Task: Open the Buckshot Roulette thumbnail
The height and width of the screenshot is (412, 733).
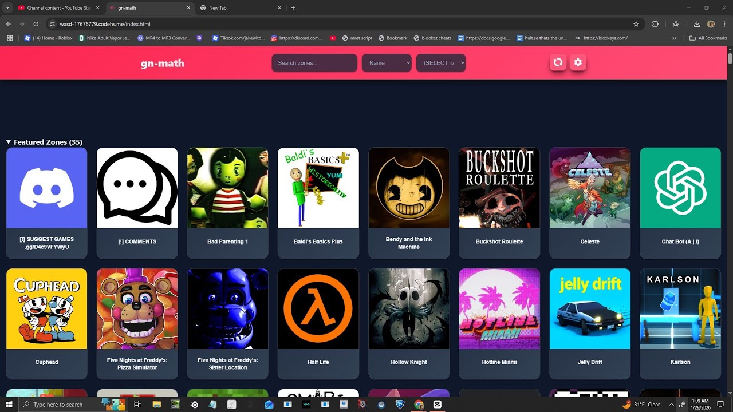Action: click(499, 188)
